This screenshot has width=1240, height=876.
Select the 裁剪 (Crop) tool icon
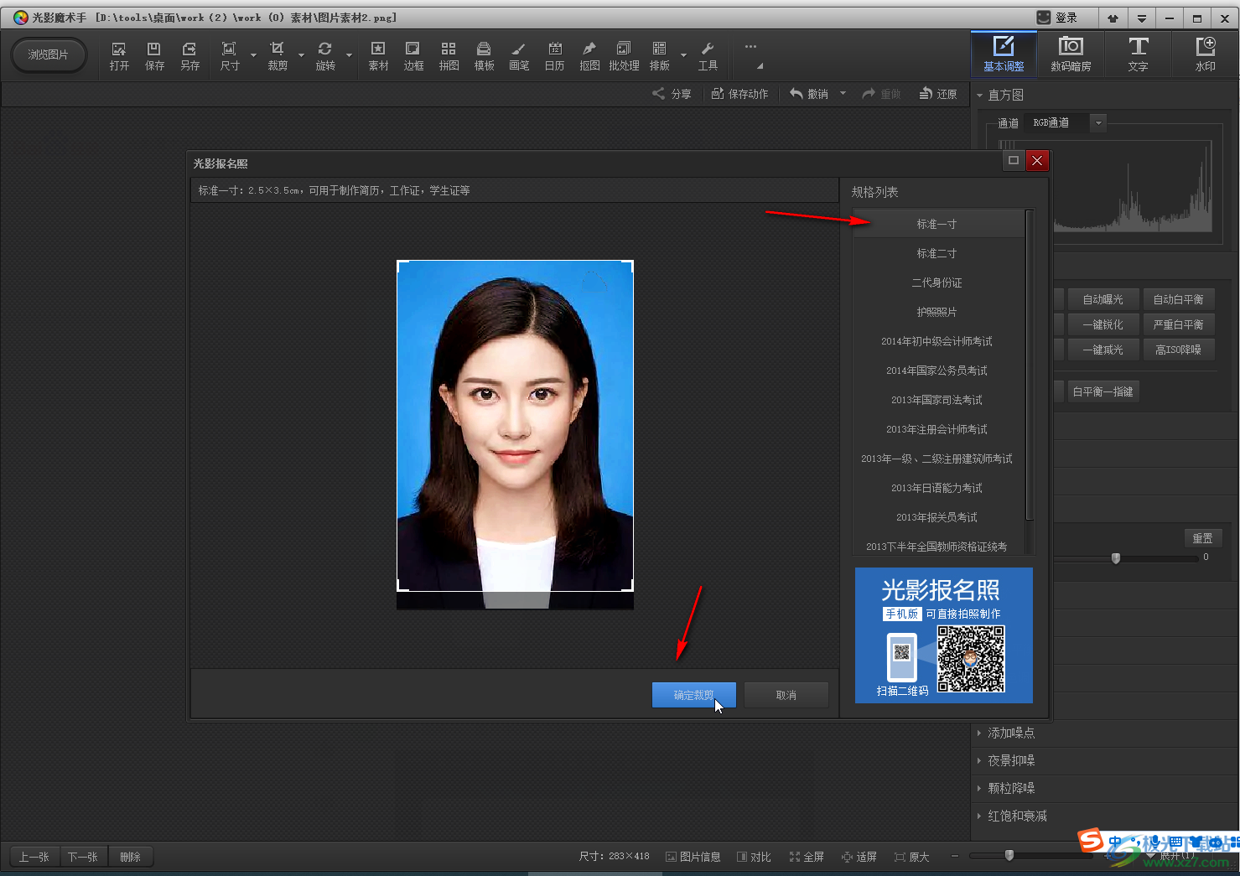[x=278, y=56]
